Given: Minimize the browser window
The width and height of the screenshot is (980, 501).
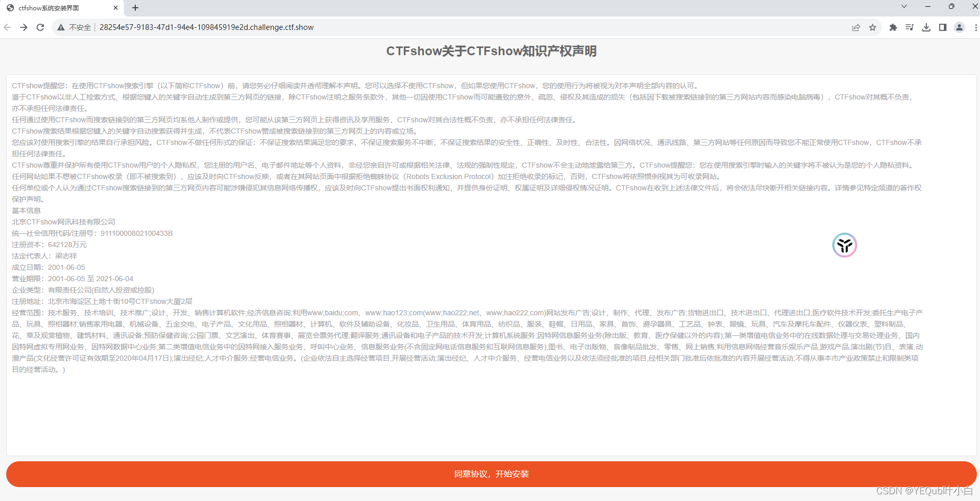Looking at the screenshot, I should click(928, 7).
